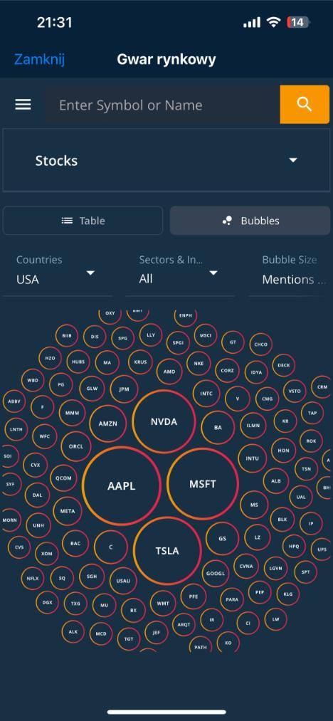Select the MSFT bubble
The height and width of the screenshot is (721, 333).
click(x=202, y=484)
